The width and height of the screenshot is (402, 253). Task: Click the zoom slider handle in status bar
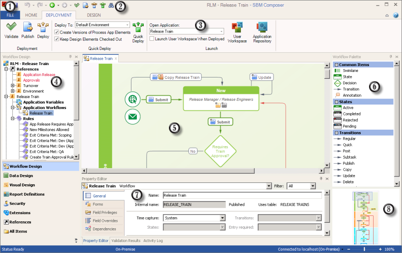[364, 249]
